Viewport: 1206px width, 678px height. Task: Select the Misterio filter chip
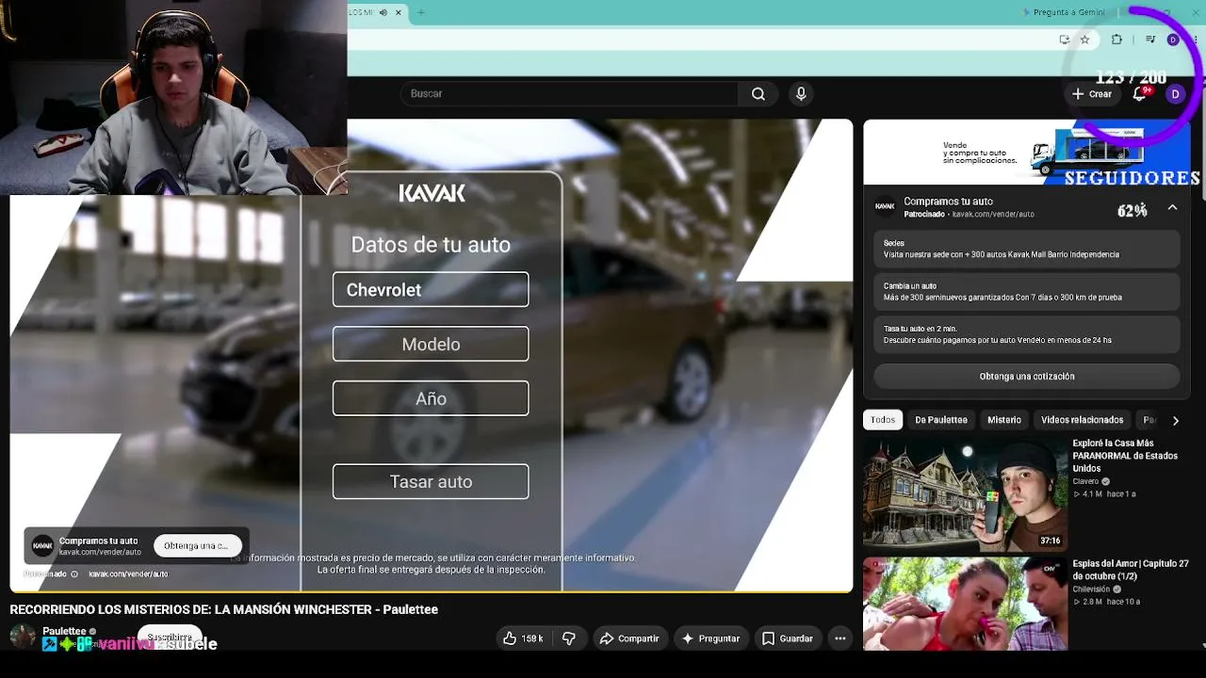click(x=1004, y=420)
